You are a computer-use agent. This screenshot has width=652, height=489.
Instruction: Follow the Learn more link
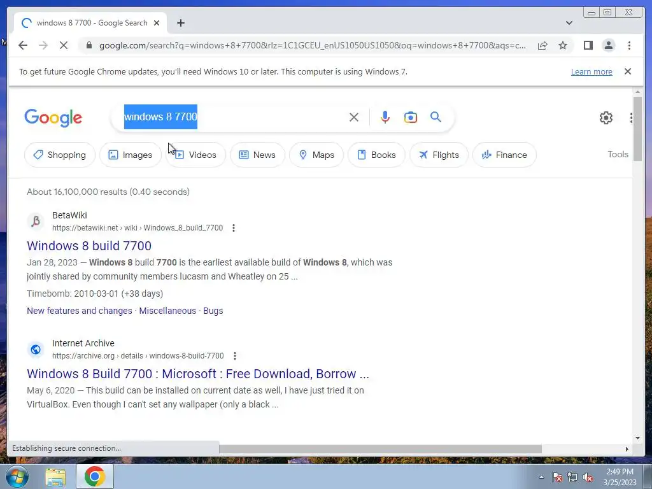coord(592,71)
